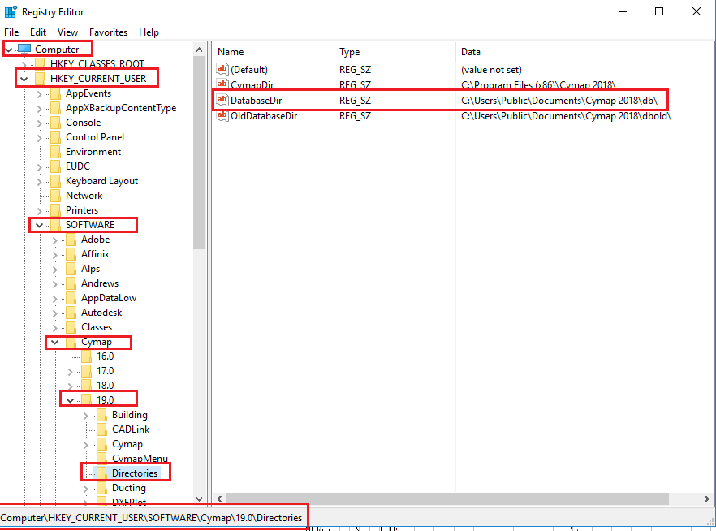The image size is (716, 531).
Task: Collapse the SOFTWARE key
Action: [39, 225]
